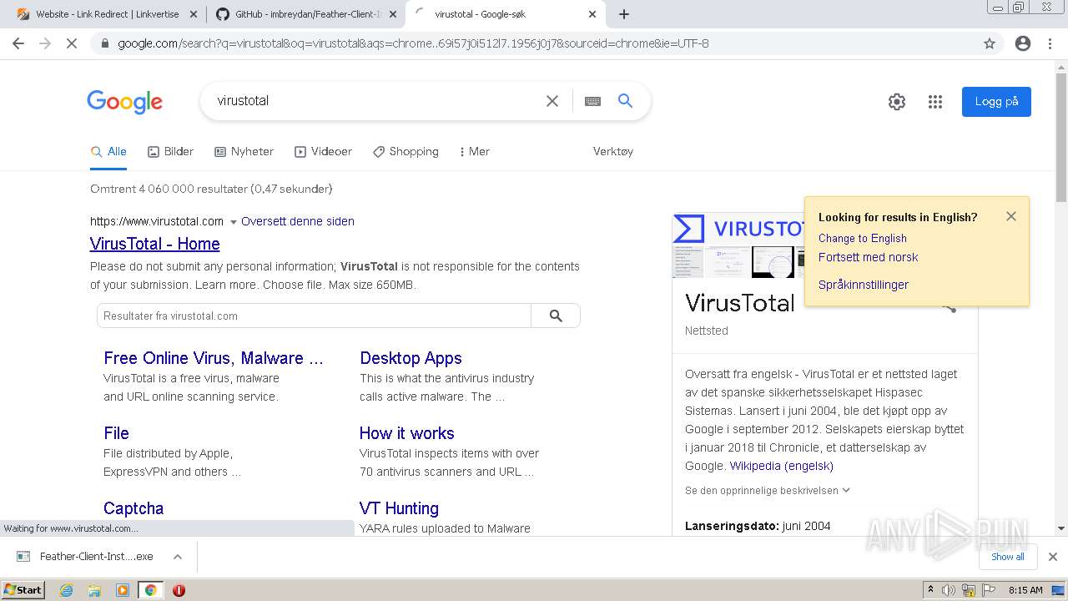This screenshot has width=1068, height=601.
Task: Switch to the Linkvertise tab
Action: (x=108, y=14)
